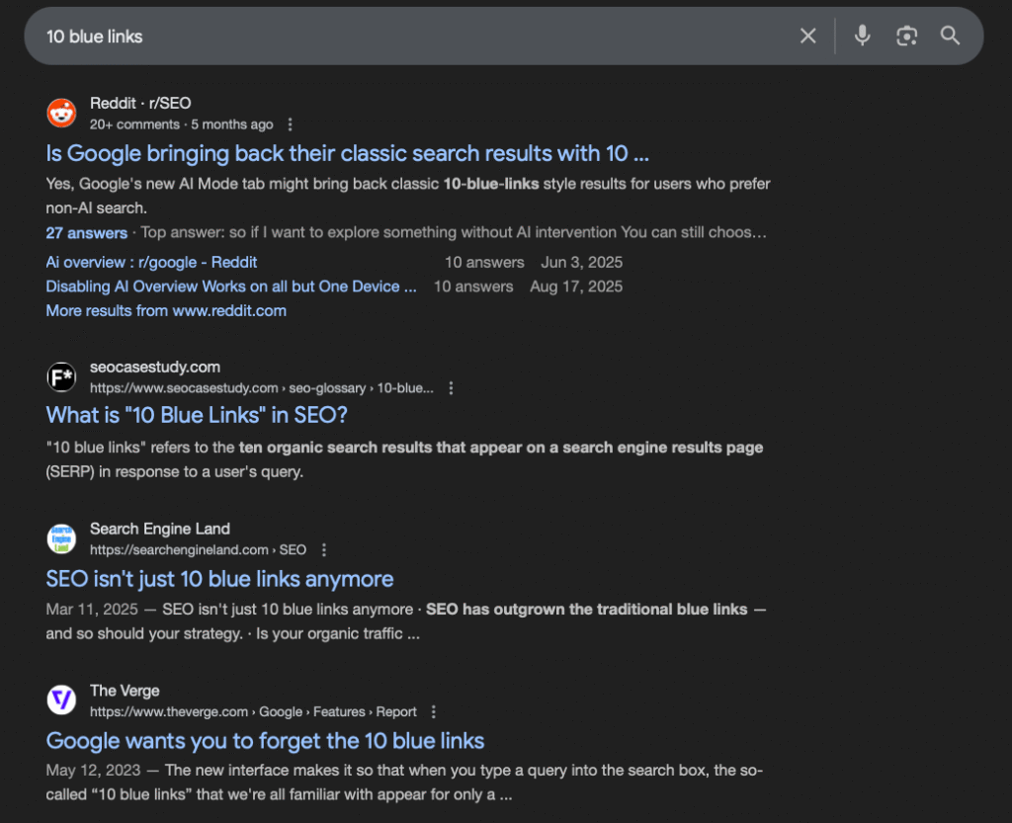This screenshot has height=823, width=1012.
Task: Click the magnifying glass search icon
Action: tap(950, 37)
